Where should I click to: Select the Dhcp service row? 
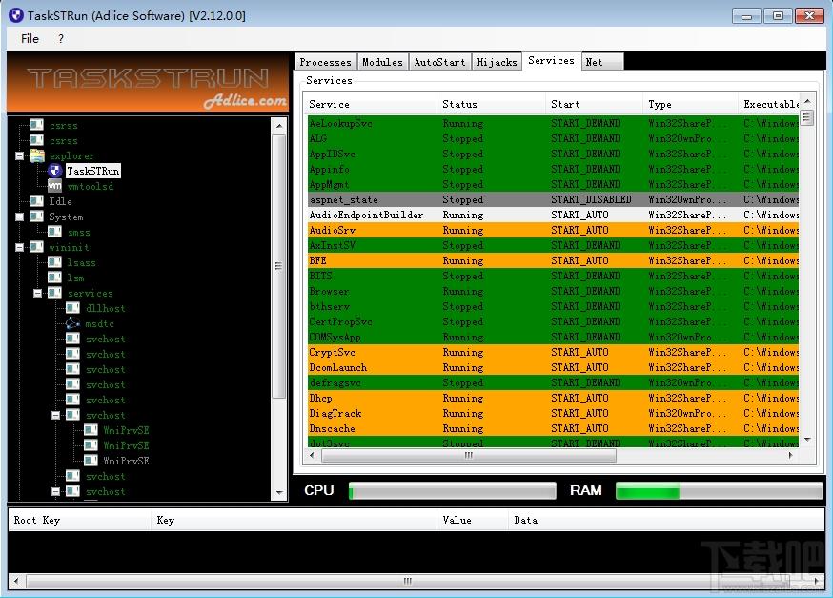(553, 398)
